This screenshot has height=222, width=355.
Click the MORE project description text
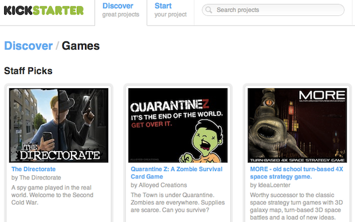[296, 206]
